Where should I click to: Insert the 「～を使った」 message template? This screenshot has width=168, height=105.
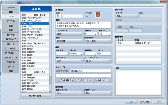pyautogui.click(x=101, y=80)
